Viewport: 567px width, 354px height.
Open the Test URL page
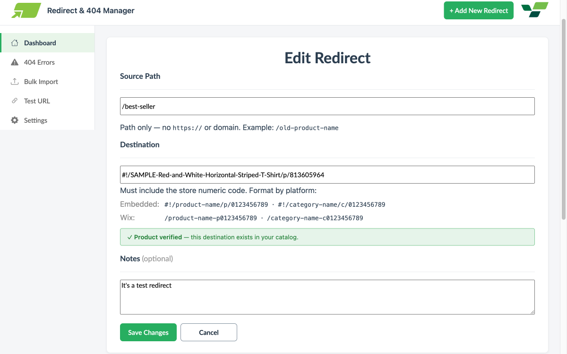[x=47, y=101]
